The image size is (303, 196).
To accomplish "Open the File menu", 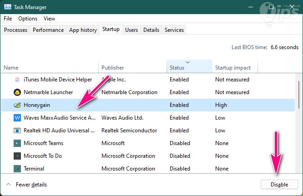I will (x=8, y=19).
